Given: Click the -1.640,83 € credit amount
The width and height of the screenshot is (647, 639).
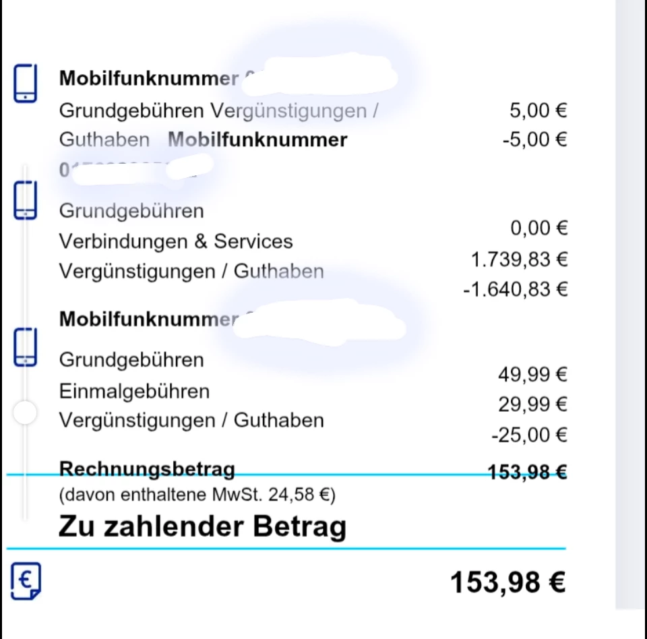Looking at the screenshot, I should 515,290.
